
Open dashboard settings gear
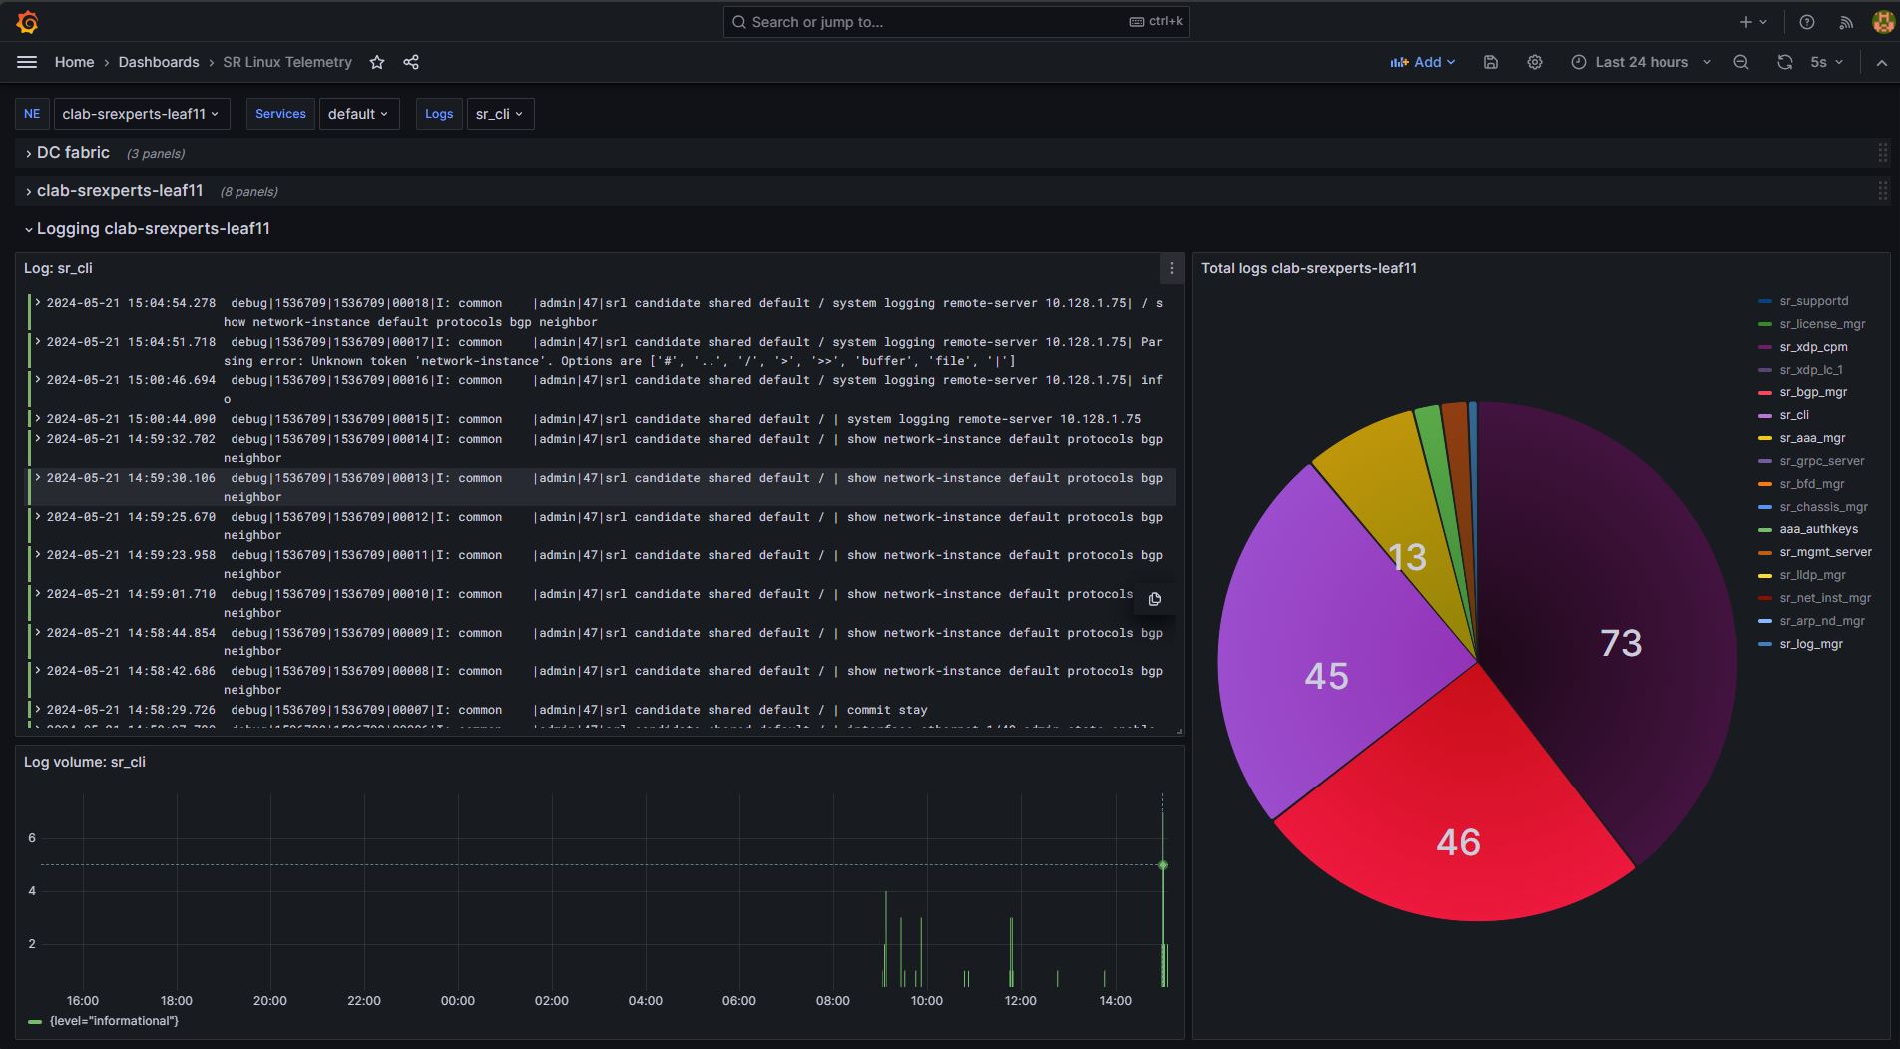coord(1535,62)
